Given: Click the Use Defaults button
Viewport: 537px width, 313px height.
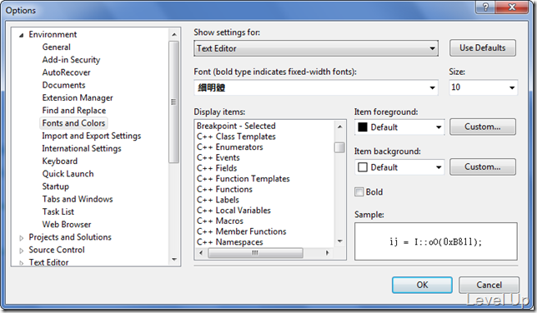Looking at the screenshot, I should (483, 48).
